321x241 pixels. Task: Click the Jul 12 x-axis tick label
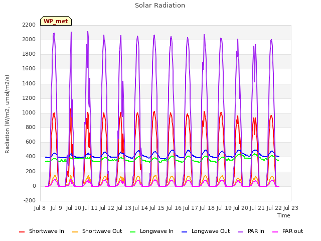[107, 208]
